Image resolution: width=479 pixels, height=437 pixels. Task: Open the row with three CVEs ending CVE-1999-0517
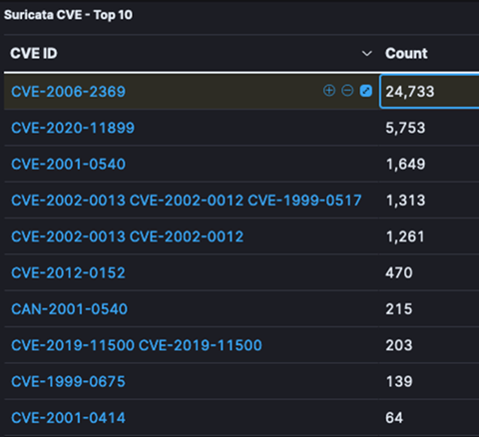coord(187,201)
